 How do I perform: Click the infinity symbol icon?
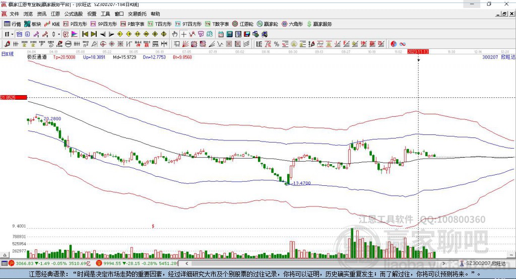(403, 44)
